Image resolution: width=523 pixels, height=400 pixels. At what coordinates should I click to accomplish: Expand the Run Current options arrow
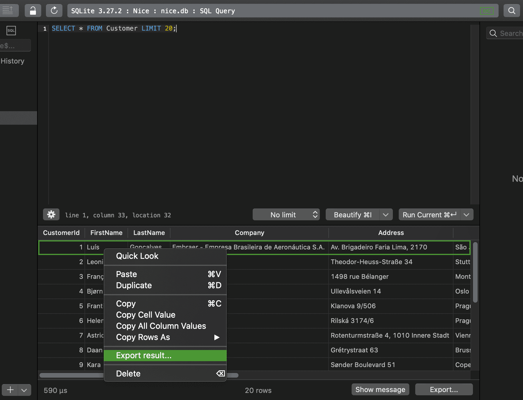466,215
